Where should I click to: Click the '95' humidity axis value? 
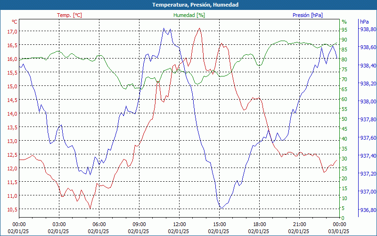point(344,30)
